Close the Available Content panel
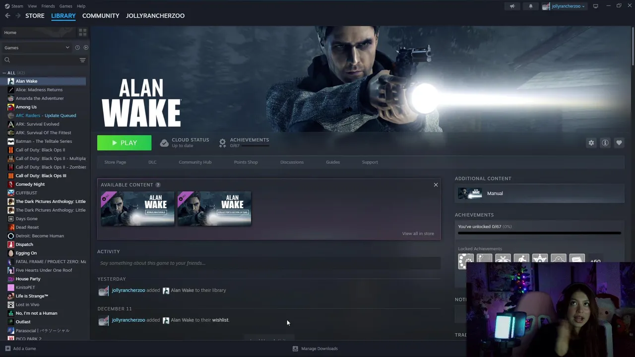 tap(436, 185)
